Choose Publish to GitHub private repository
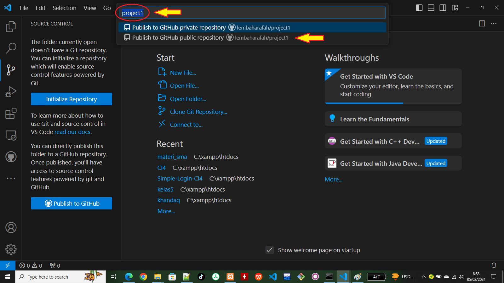Viewport: 504px width, 283px height. pyautogui.click(x=252, y=27)
